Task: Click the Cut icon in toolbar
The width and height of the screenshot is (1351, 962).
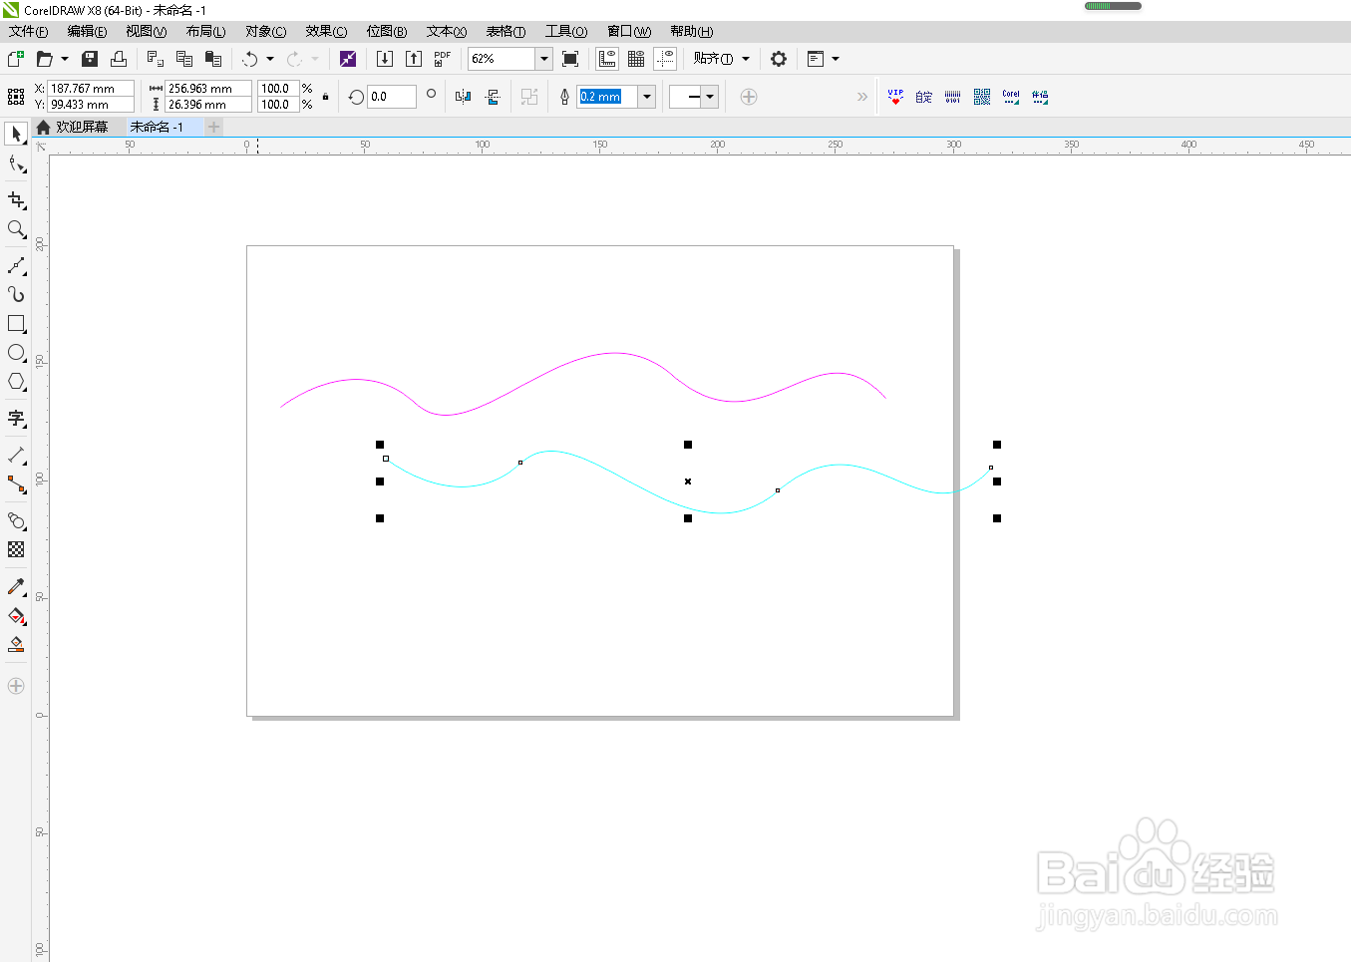Action: click(156, 59)
